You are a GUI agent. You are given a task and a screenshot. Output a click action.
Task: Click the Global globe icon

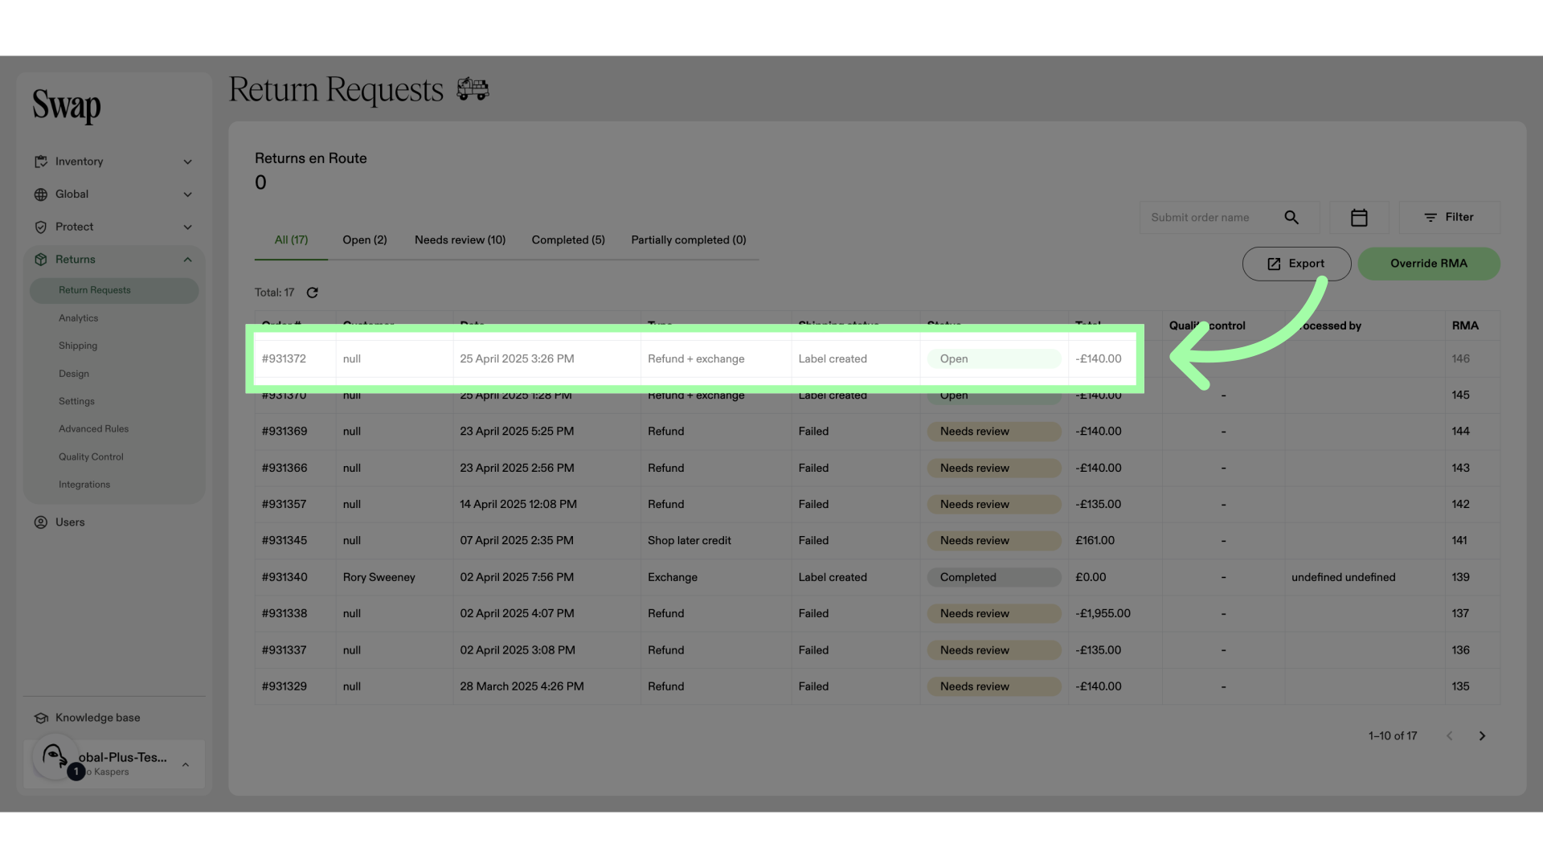41,194
